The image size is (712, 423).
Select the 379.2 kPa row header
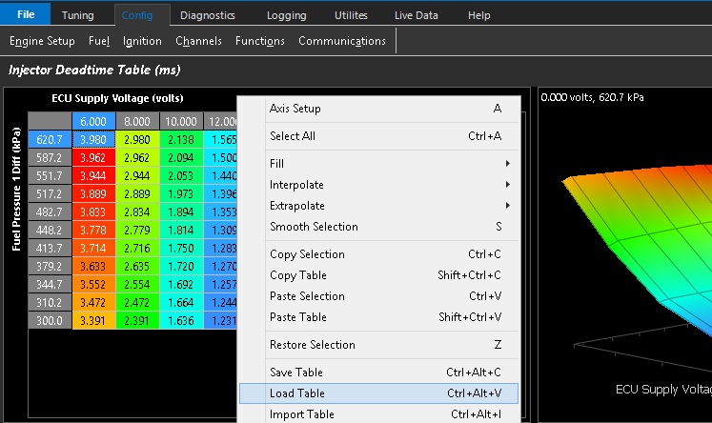(50, 267)
